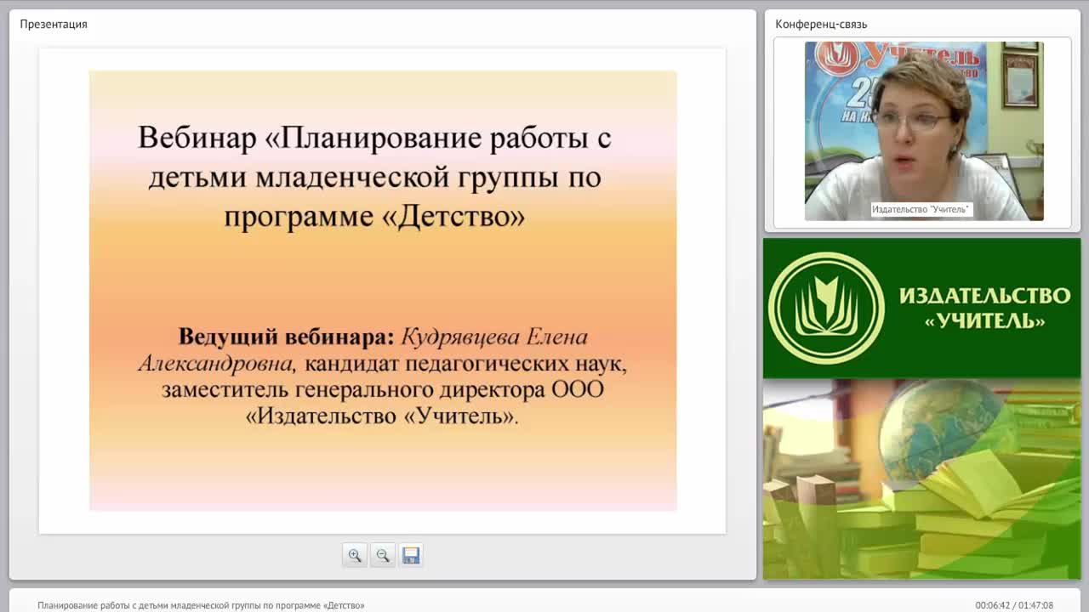
Task: Click the webinar title in bottom bar
Action: click(x=201, y=605)
